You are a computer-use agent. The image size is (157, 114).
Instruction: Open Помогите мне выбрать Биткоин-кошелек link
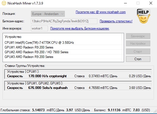click(80, 28)
